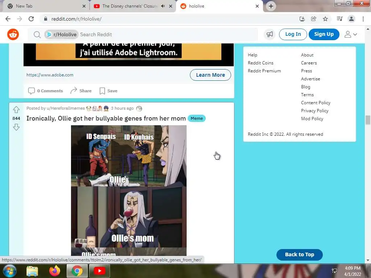Click the page vertical scrollbar thumb
This screenshot has width=371, height=278.
(x=368, y=120)
